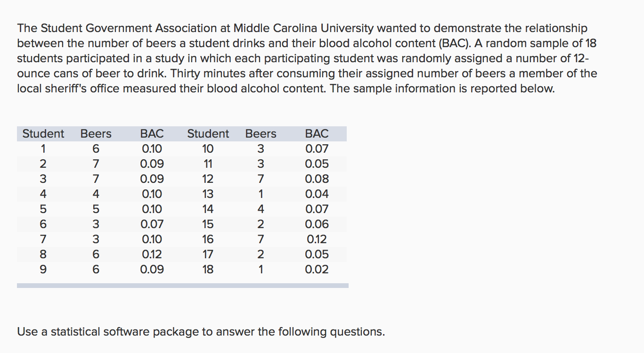Click the left Beers column header
This screenshot has height=353, width=644.
pyautogui.click(x=96, y=134)
